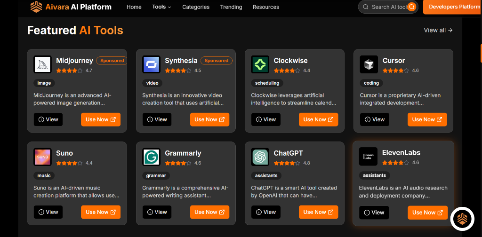
Task: Click the Clockwise description text
Action: coord(294,99)
